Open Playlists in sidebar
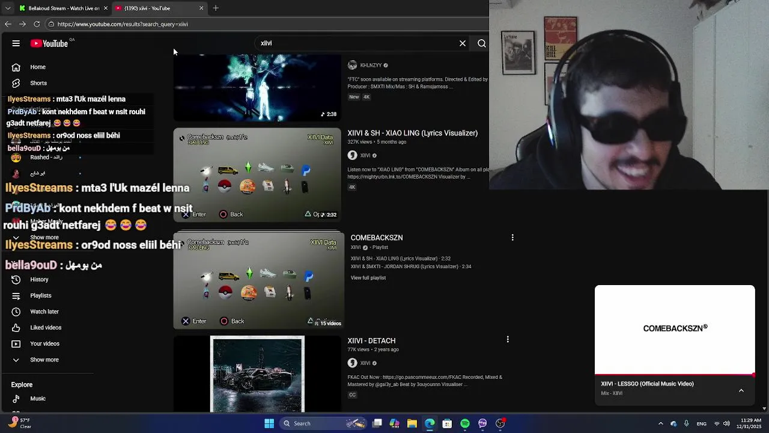 coord(41,295)
